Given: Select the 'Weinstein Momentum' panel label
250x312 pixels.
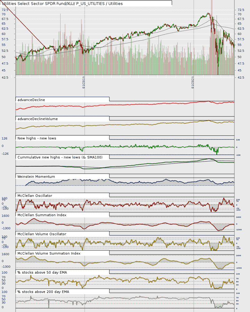Looking at the screenshot, I should tap(36, 177).
